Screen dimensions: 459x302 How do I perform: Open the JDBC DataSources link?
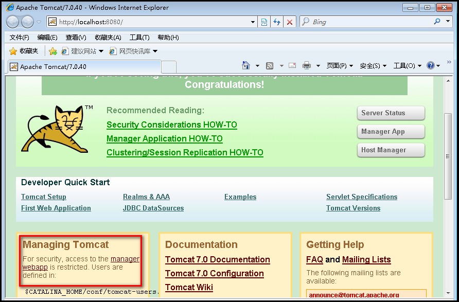tap(153, 208)
